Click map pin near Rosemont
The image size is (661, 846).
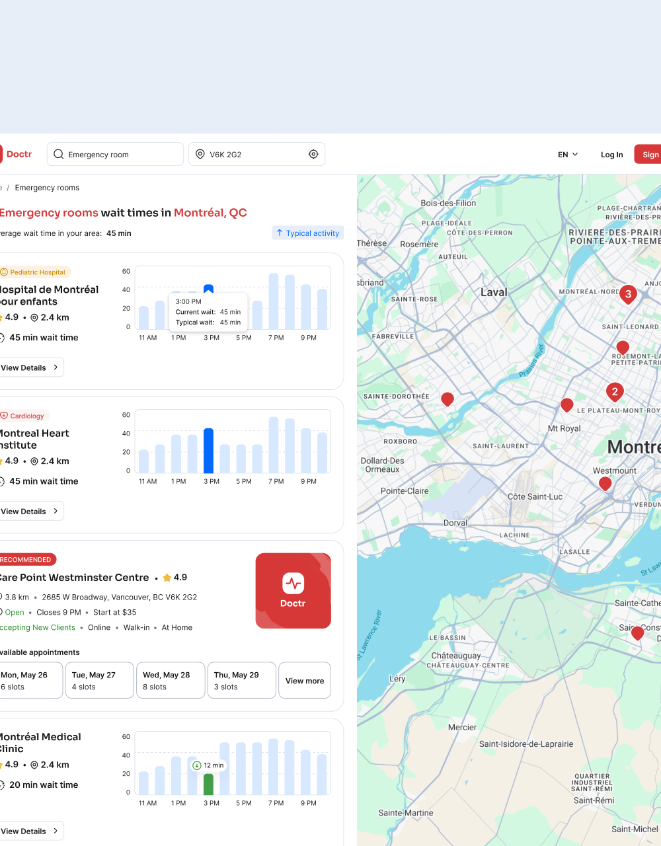[623, 347]
